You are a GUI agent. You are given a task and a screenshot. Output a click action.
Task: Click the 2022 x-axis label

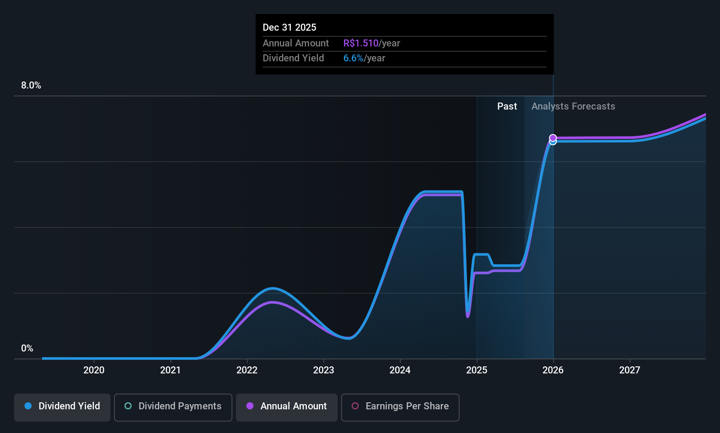[247, 370]
